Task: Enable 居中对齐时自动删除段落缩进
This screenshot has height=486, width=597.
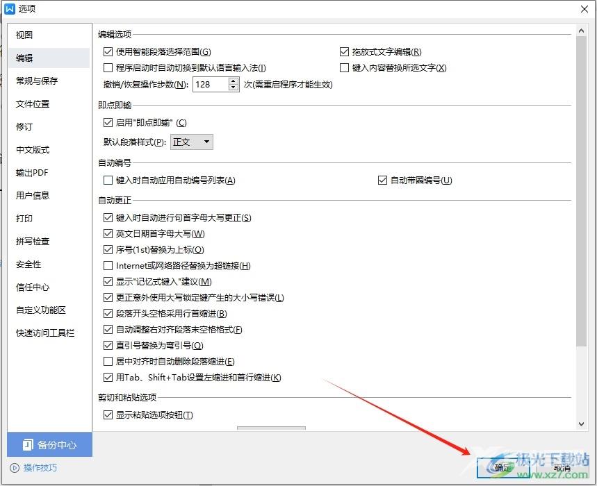Action: (108, 361)
